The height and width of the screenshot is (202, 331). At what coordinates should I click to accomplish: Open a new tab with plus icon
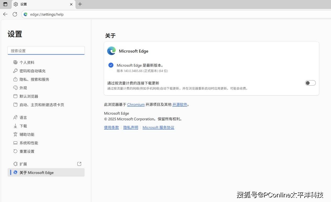tap(80, 4)
